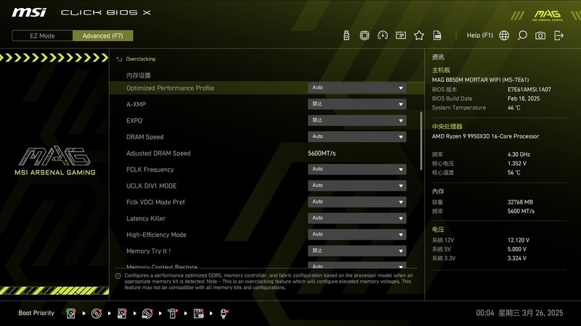The height and width of the screenshot is (326, 581).
Task: Open search with magnifier icon
Action: click(522, 35)
